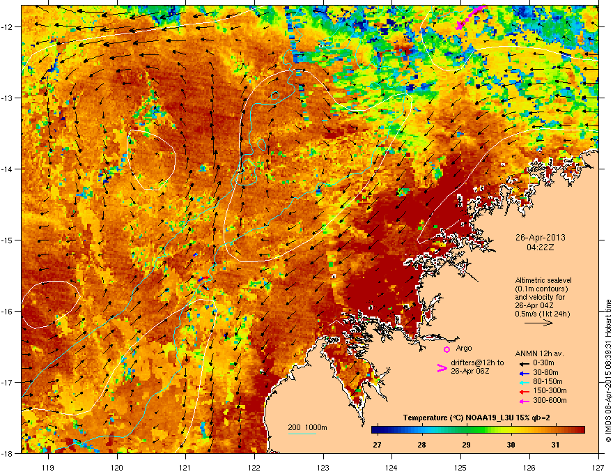
Task: Click the 0.5m/s velocity scale arrow
Action: (538, 323)
